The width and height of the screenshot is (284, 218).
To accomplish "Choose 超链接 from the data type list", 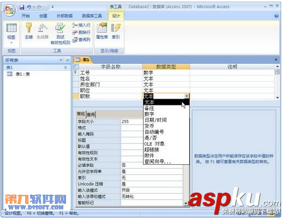I will coord(166,150).
